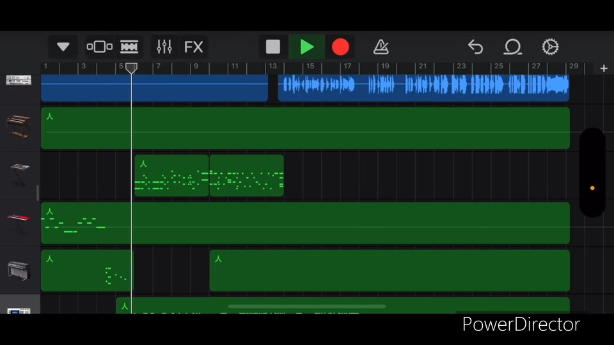Select the audio recorder track header icon
614x345 pixels.
(19, 80)
